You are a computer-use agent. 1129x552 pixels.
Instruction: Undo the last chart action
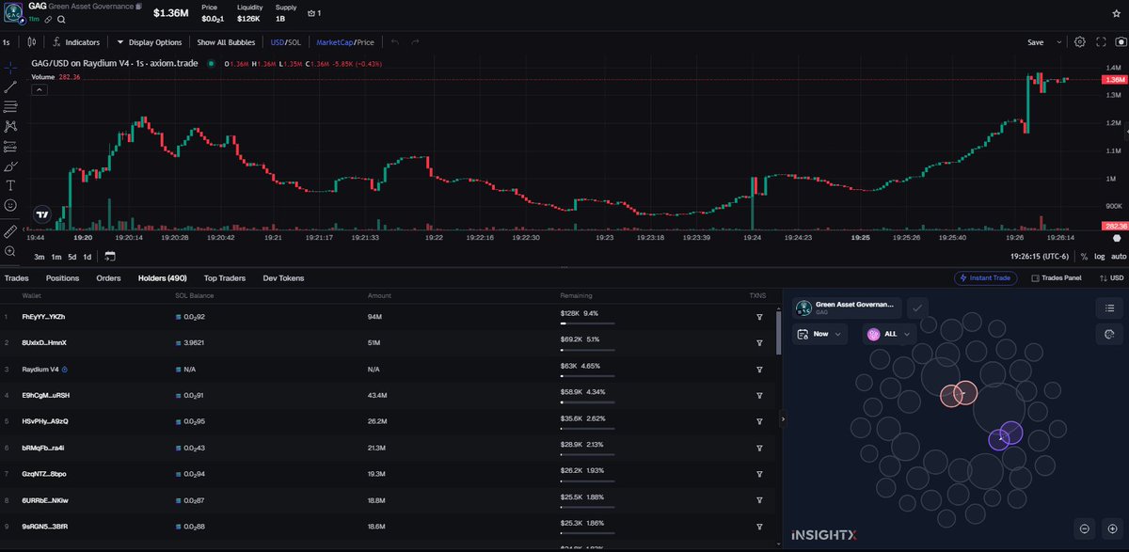[x=394, y=42]
